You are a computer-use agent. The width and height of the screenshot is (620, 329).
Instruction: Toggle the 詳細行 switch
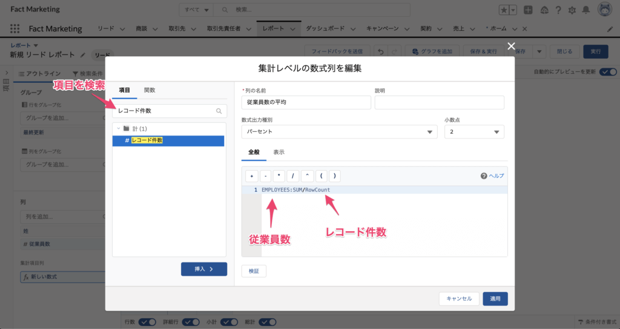pos(190,322)
